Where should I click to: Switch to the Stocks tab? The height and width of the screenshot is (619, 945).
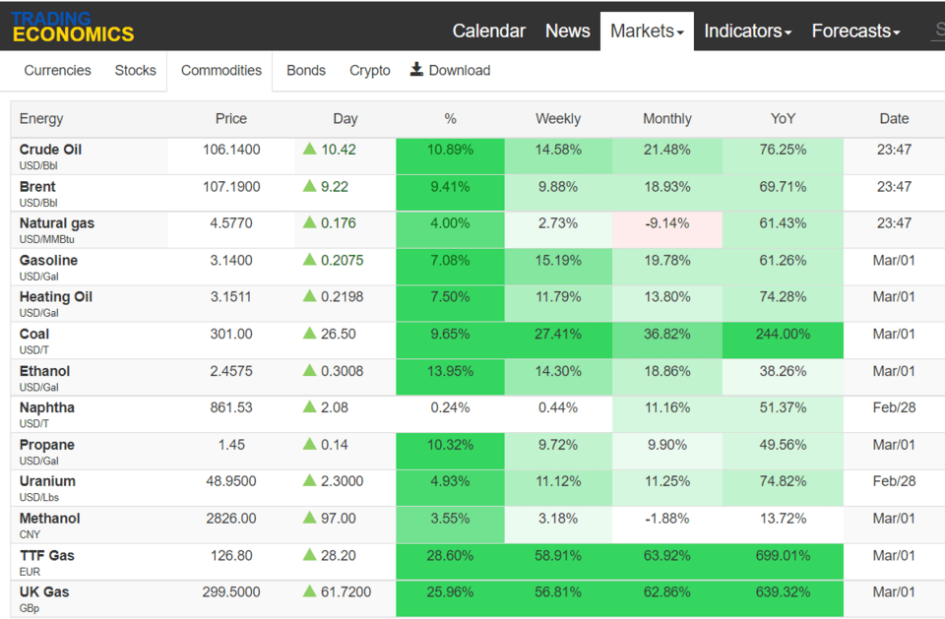[135, 71]
